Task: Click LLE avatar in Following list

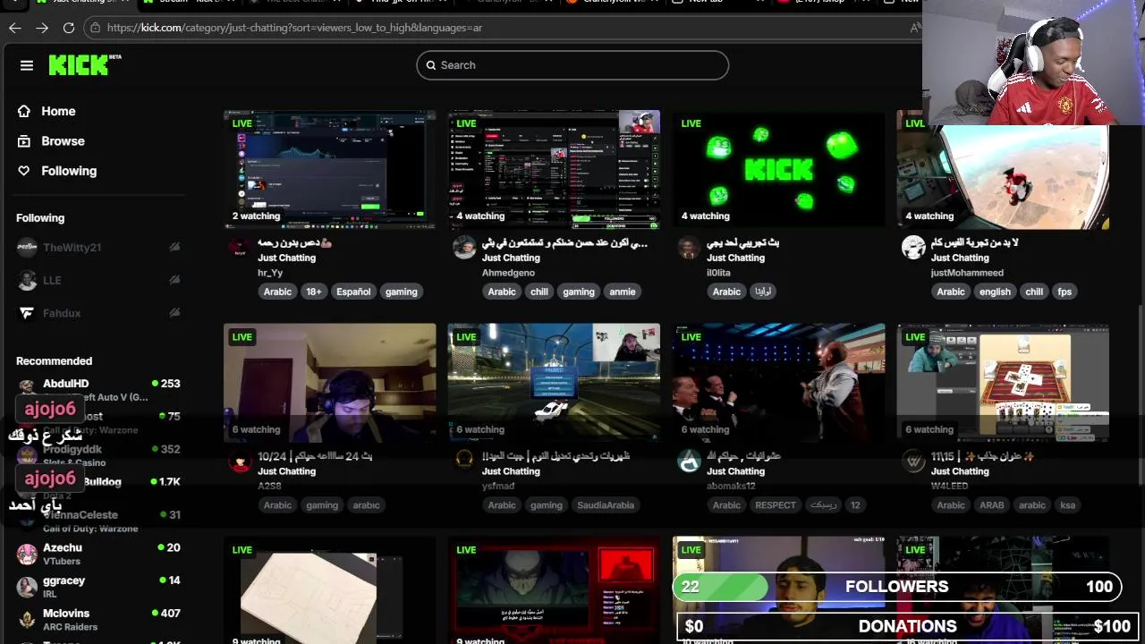Action: coord(27,280)
